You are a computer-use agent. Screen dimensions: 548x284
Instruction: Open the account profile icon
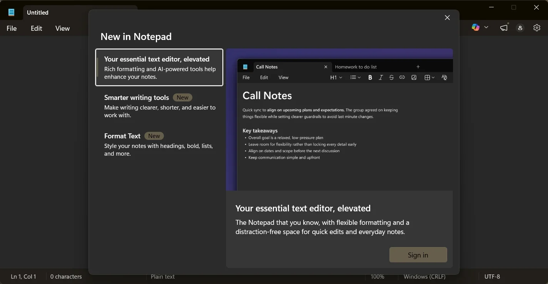tap(520, 28)
